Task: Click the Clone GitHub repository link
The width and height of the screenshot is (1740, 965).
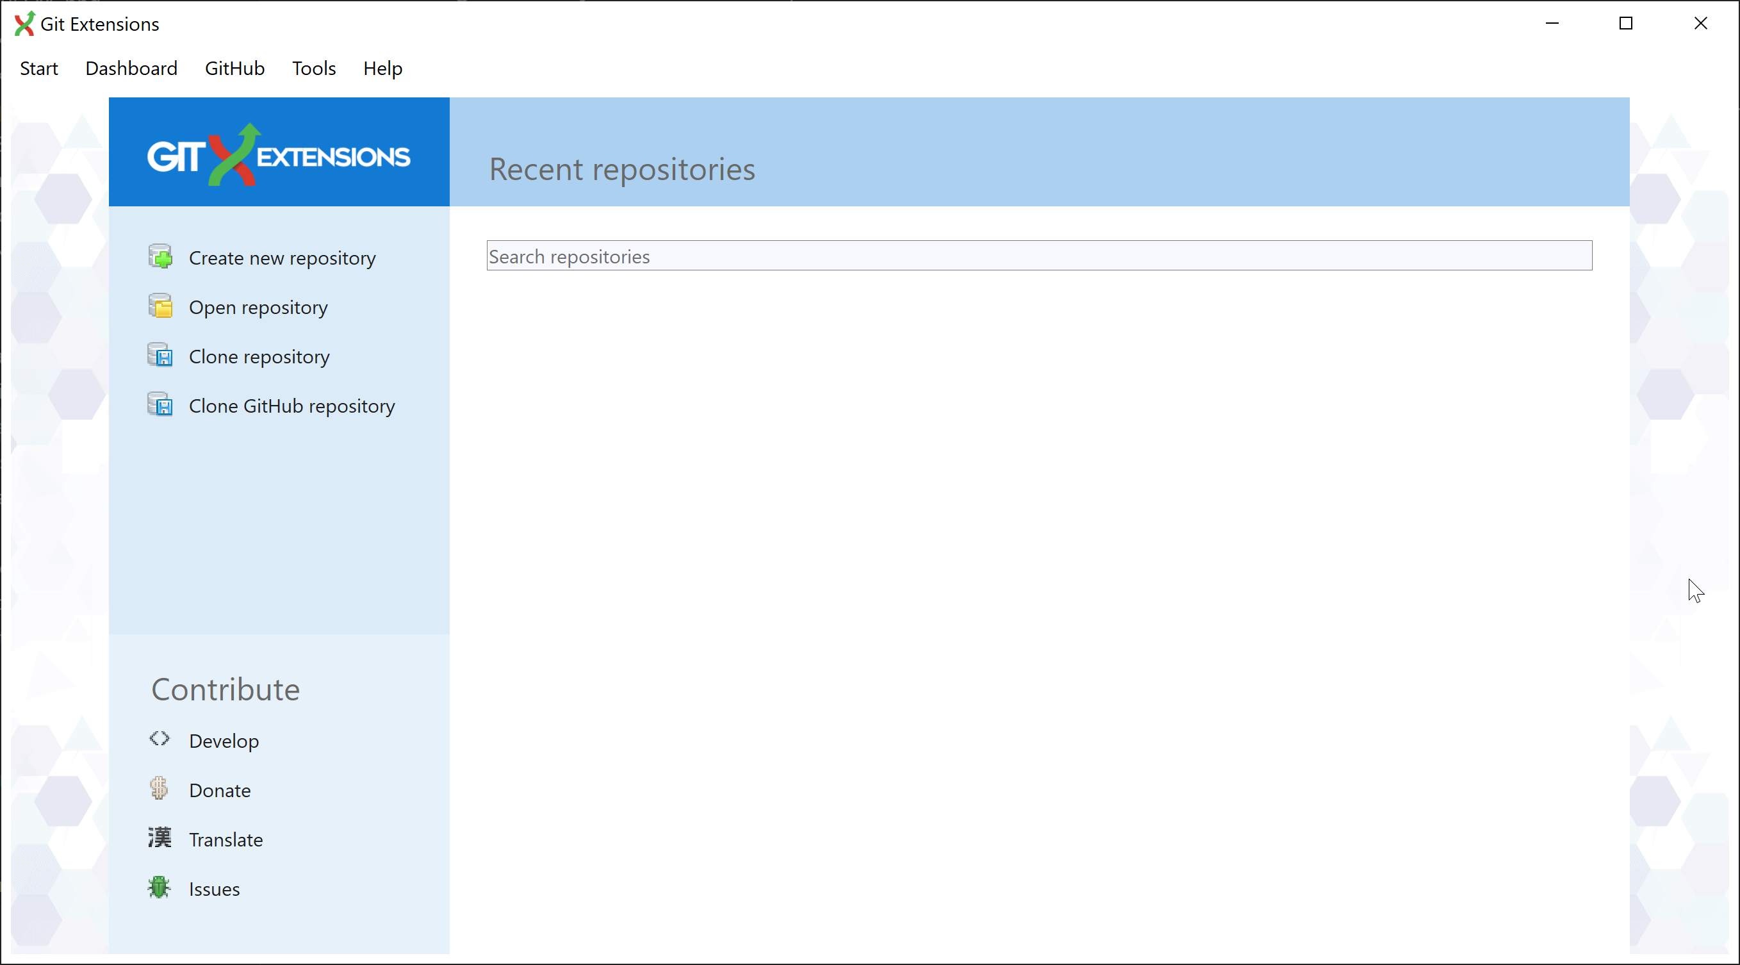Action: pyautogui.click(x=291, y=406)
